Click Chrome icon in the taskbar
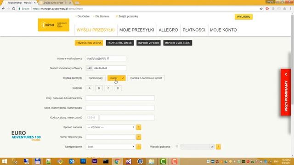The height and width of the screenshot is (165, 294). (x=117, y=161)
